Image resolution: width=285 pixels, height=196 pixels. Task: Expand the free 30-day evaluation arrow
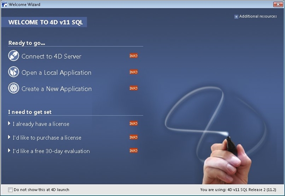pyautogui.click(x=10, y=151)
